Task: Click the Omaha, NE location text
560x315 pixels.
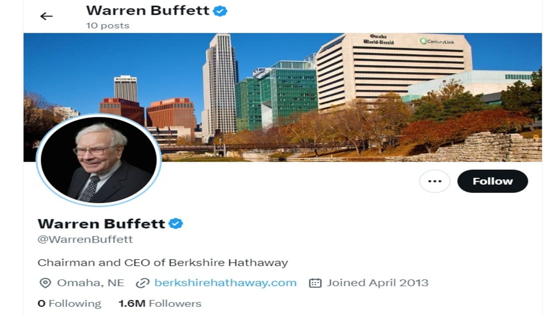Action: [x=91, y=283]
